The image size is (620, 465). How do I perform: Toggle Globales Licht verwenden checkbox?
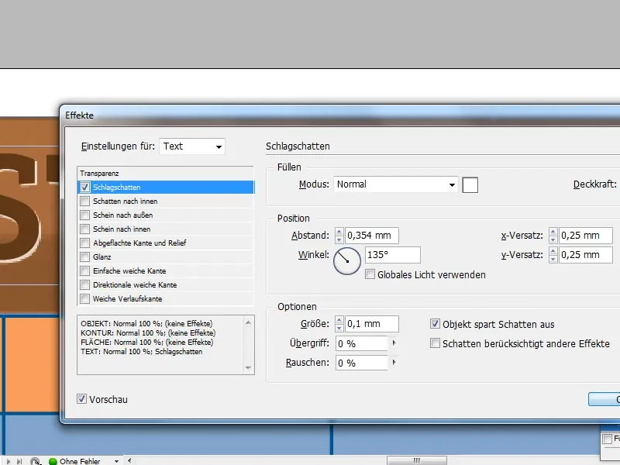[x=370, y=274]
